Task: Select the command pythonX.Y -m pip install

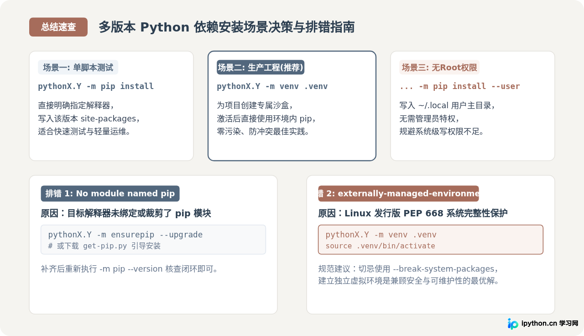Action: [96, 86]
